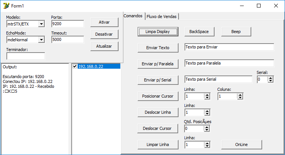Increase the Qtd. Posições spinner value
The height and width of the screenshot is (155, 285).
[207, 127]
